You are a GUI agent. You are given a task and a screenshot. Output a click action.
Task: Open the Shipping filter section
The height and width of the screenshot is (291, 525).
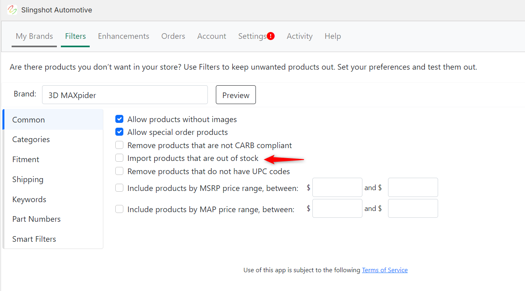point(53,179)
